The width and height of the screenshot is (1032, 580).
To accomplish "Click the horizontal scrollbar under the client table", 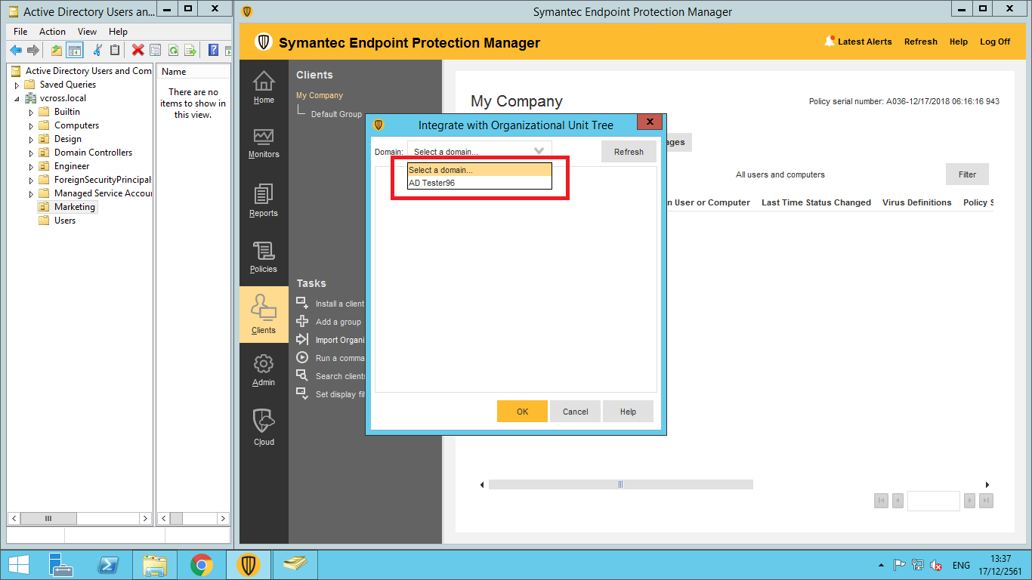I will point(620,485).
